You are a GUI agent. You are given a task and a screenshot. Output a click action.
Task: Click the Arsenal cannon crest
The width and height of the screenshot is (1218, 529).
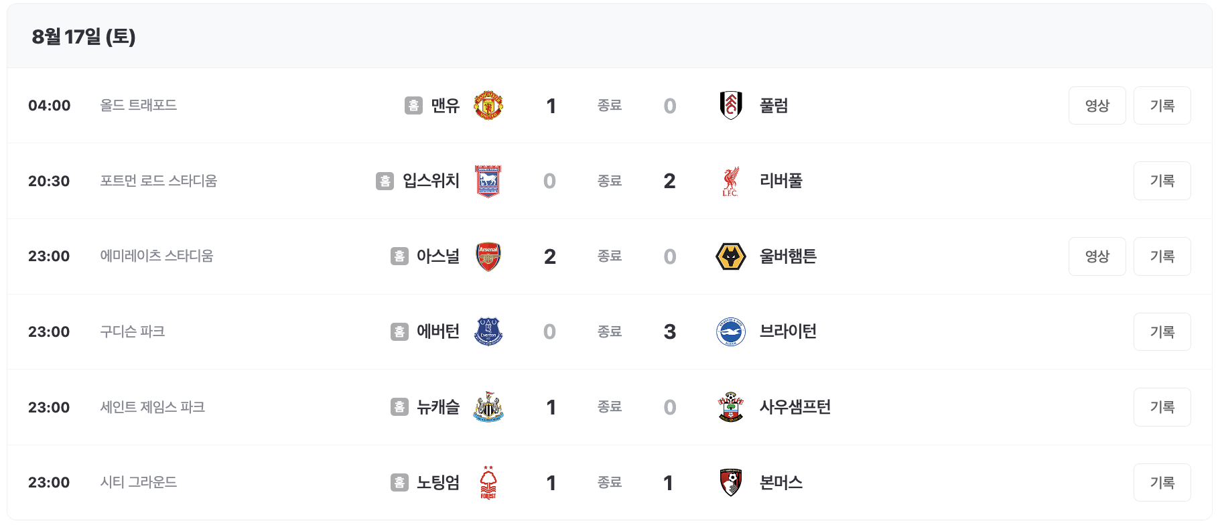point(490,256)
